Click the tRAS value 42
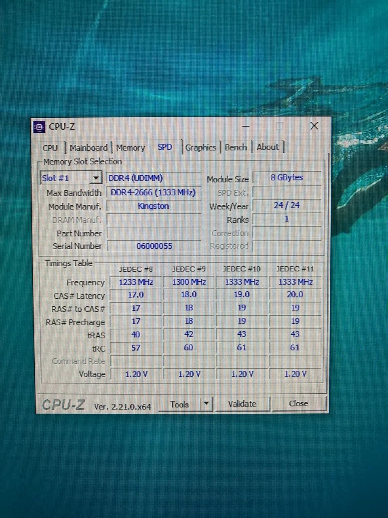Screen dimensions: 388x518 [x=189, y=334]
